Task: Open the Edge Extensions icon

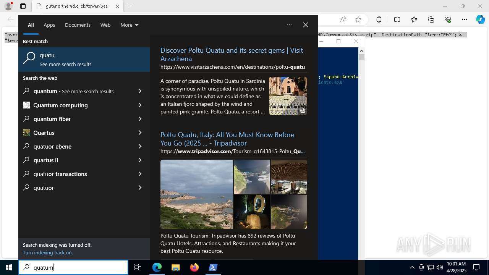Action: (379, 19)
